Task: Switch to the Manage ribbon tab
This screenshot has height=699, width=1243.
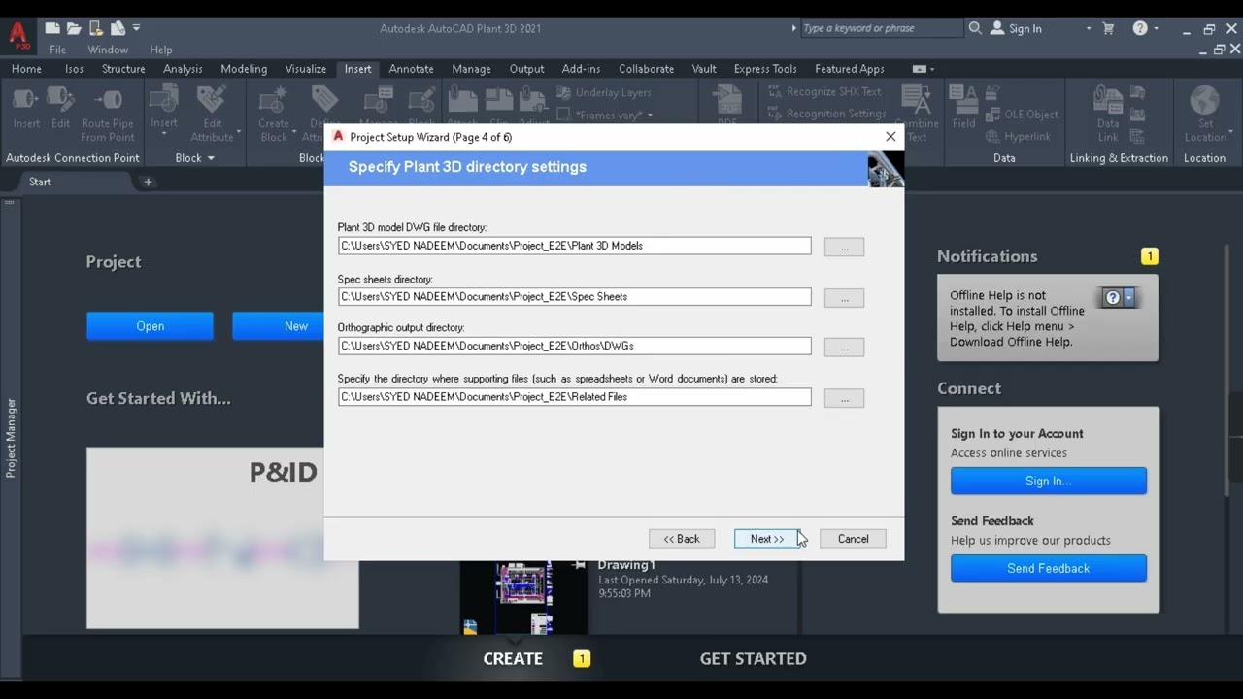Action: pyautogui.click(x=471, y=69)
